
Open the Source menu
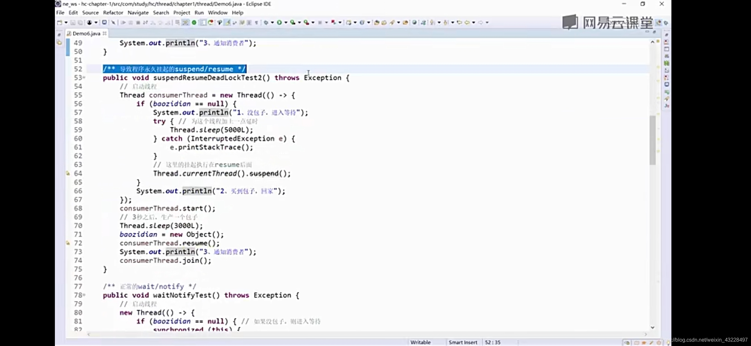coord(91,12)
